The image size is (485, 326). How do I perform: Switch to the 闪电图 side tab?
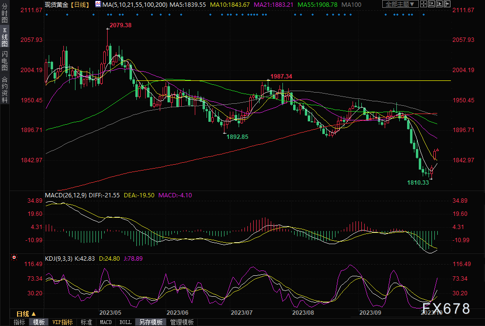tap(5, 60)
